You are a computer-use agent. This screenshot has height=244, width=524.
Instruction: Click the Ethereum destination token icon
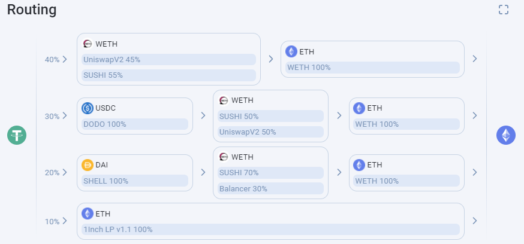pyautogui.click(x=506, y=135)
